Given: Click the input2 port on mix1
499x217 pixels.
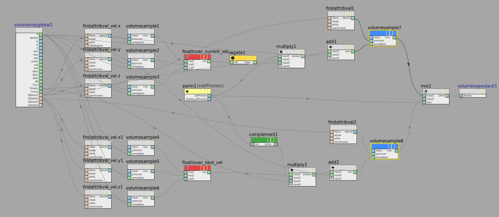Looking at the screenshot, I should coord(424,99).
